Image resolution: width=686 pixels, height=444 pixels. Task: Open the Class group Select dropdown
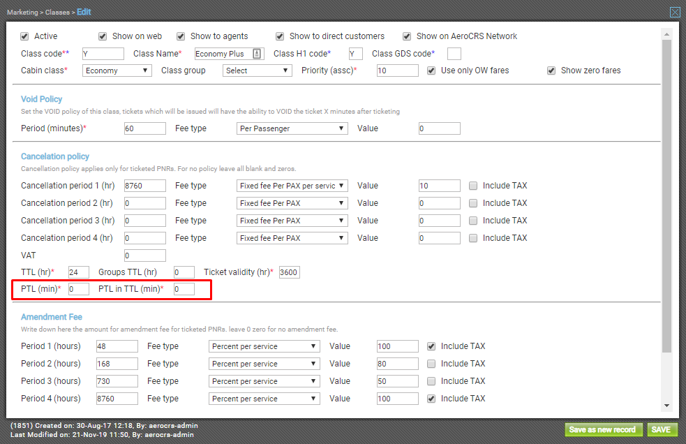coord(258,71)
